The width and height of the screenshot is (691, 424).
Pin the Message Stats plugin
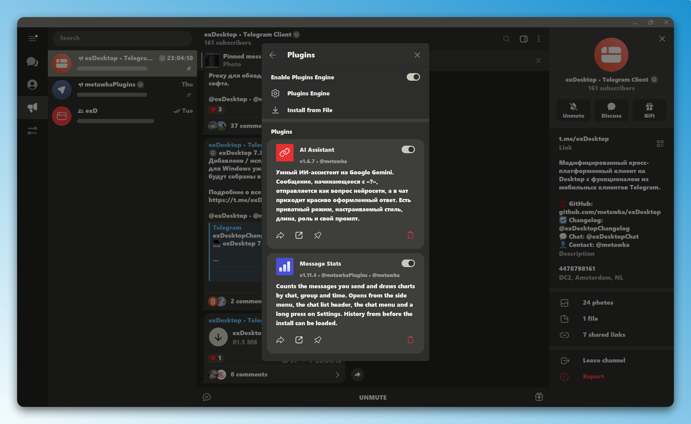[x=318, y=340]
